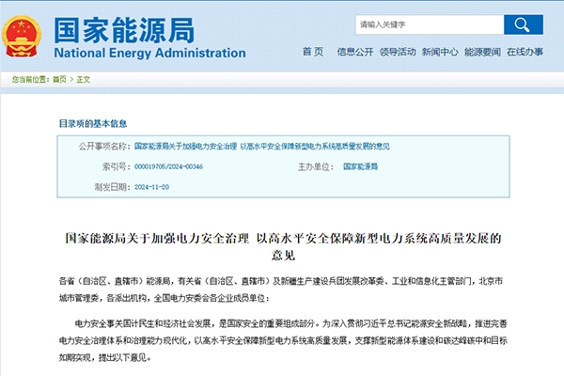The image size is (564, 376).
Task: Click the magnifier search button
Action: click(x=524, y=24)
